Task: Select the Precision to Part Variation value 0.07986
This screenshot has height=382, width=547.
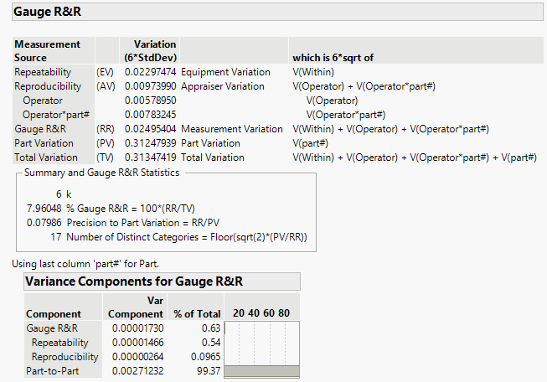Action: coord(44,221)
